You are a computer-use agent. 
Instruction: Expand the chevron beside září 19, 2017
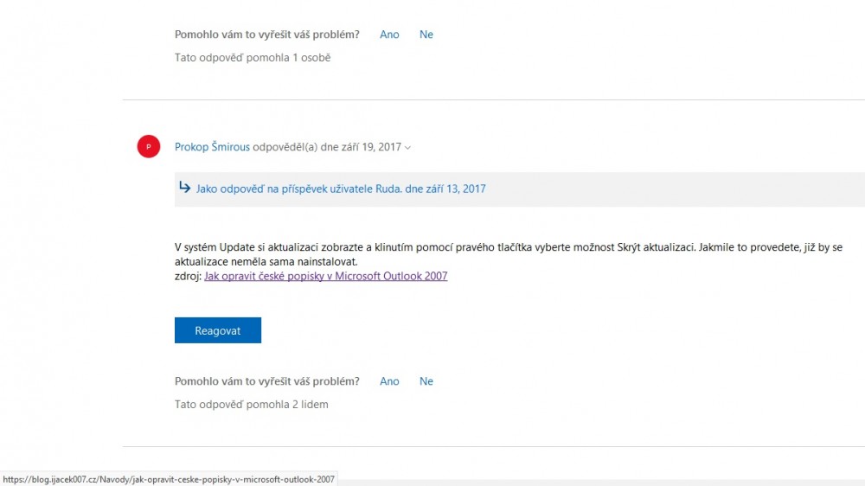(x=408, y=148)
